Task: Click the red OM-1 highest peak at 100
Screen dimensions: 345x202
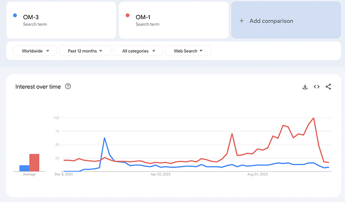Action: pos(313,118)
